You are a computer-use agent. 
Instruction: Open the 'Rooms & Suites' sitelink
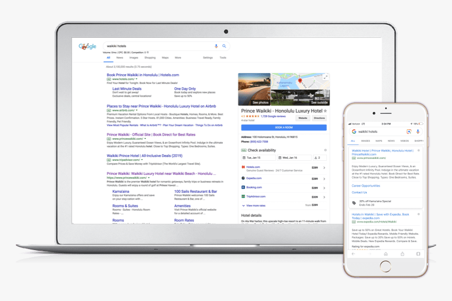(125, 206)
